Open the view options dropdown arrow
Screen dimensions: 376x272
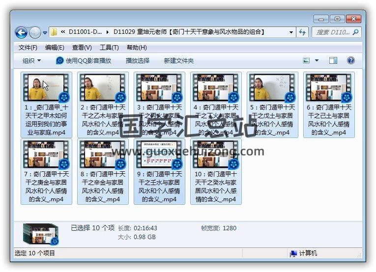pos(317,60)
